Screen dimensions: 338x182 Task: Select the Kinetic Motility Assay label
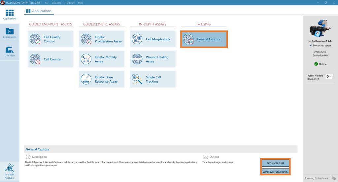click(x=106, y=59)
